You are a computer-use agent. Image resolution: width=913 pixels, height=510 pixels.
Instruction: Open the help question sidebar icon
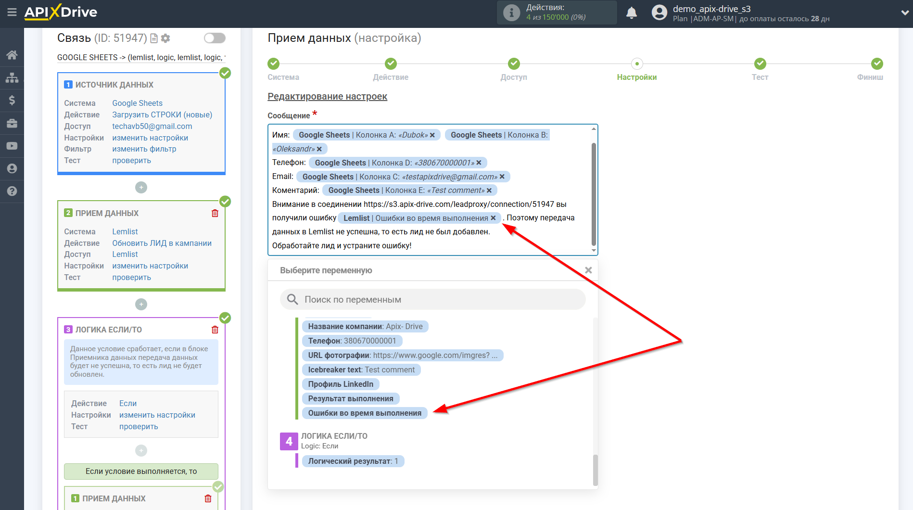(12, 191)
